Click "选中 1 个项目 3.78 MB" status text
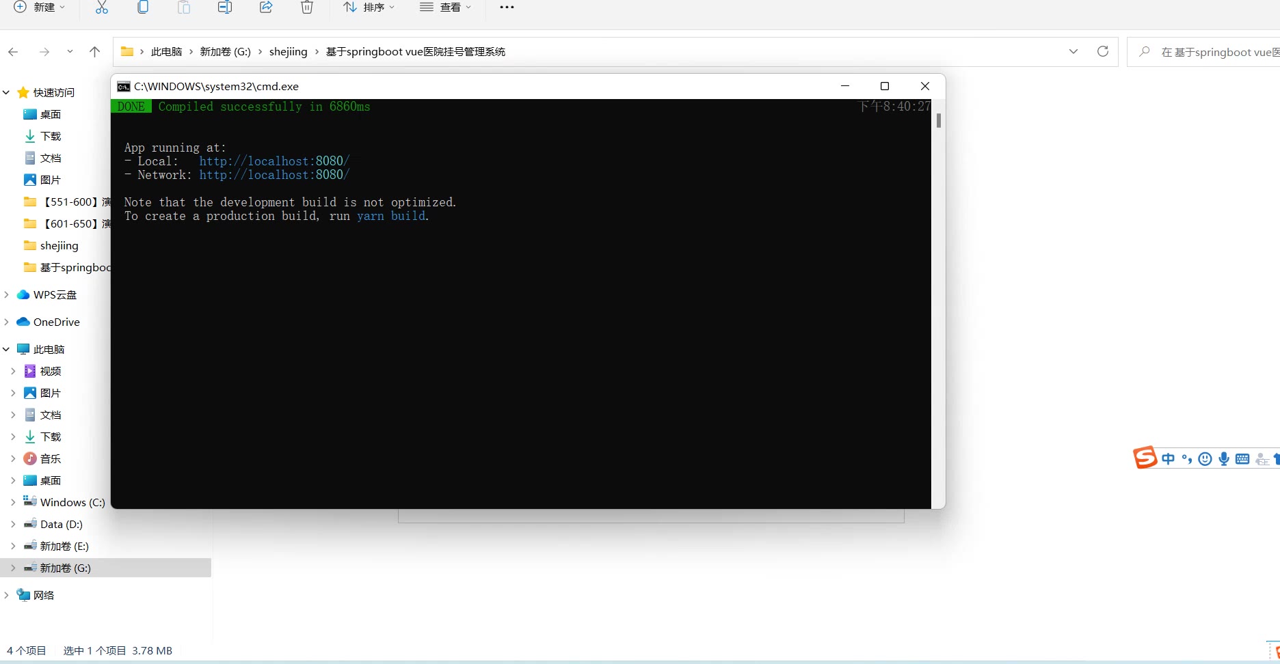 coord(118,651)
